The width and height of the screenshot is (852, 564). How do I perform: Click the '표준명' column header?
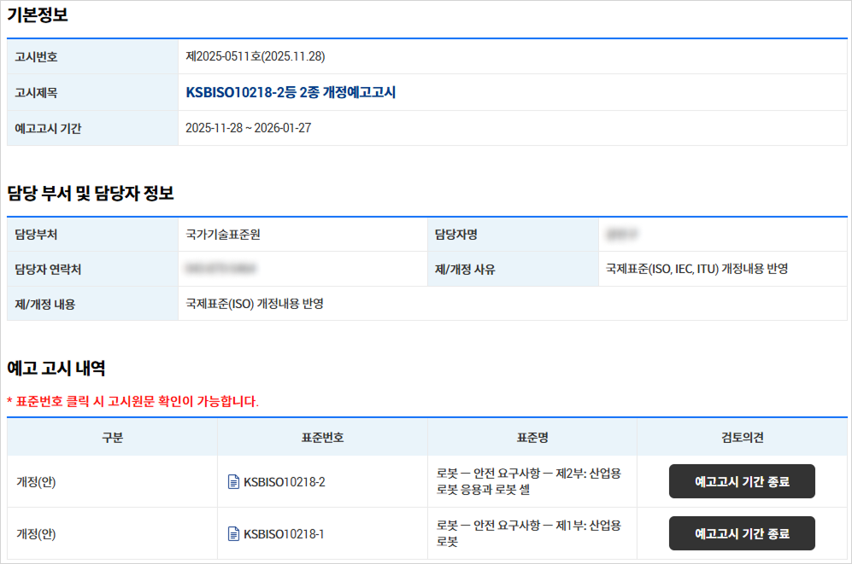click(x=532, y=437)
